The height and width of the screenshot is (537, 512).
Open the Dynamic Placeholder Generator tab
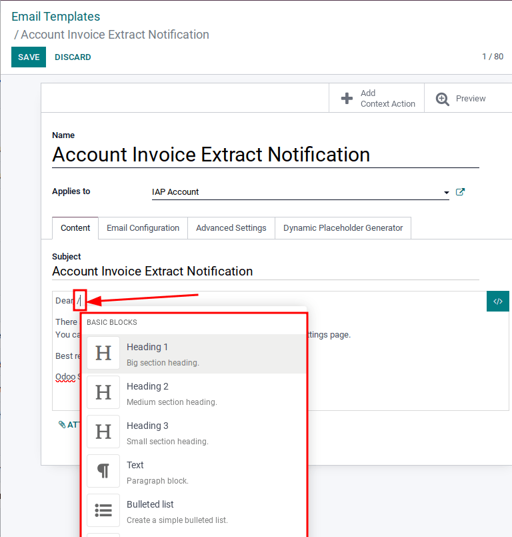coord(343,228)
